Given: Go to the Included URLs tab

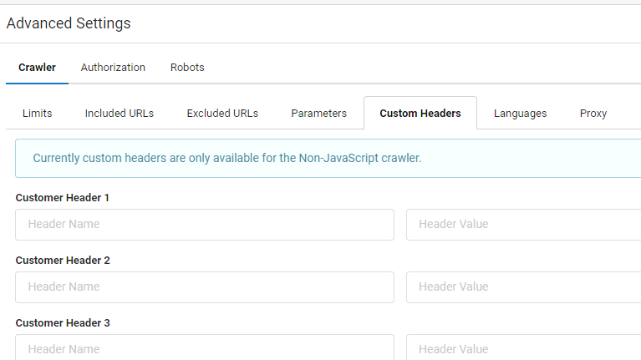Looking at the screenshot, I should pos(120,114).
